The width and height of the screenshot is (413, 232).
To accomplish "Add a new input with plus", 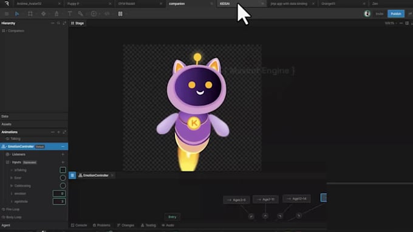I will [63, 162].
